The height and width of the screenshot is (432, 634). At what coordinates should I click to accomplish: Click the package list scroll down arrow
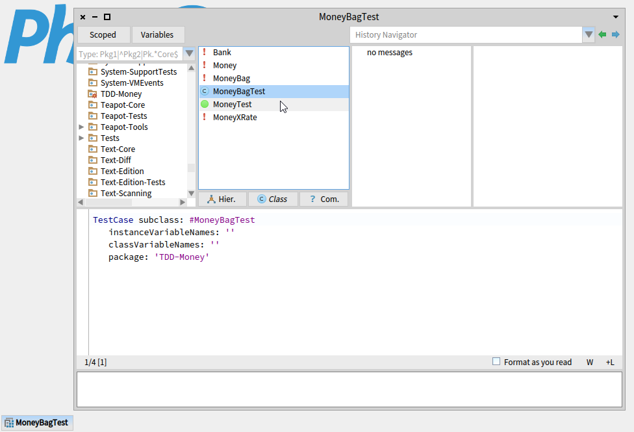coord(191,194)
